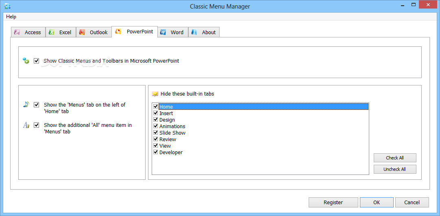Open the Help menu
440x216 pixels.
click(x=11, y=17)
